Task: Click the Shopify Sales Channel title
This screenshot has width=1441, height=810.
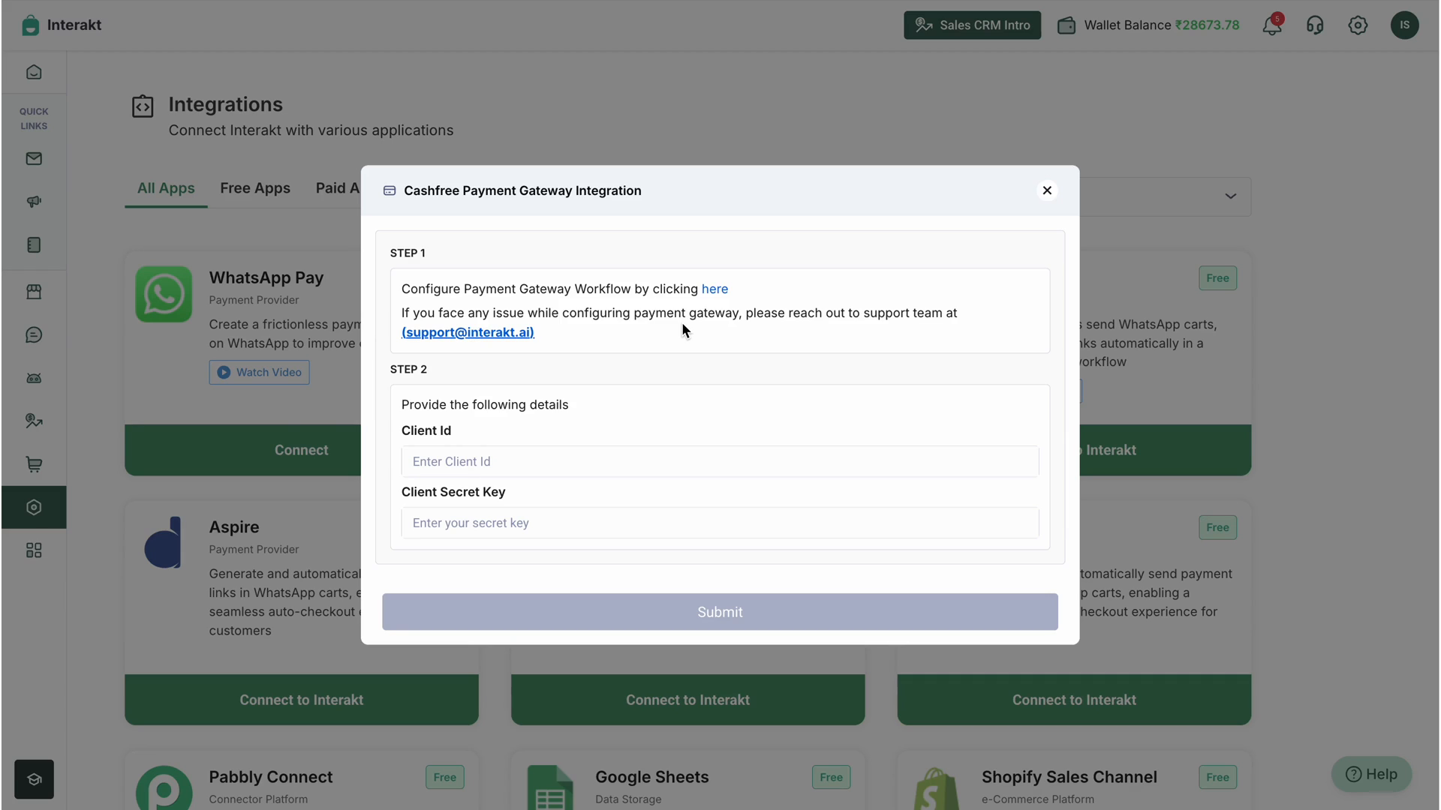Action: pyautogui.click(x=1069, y=777)
